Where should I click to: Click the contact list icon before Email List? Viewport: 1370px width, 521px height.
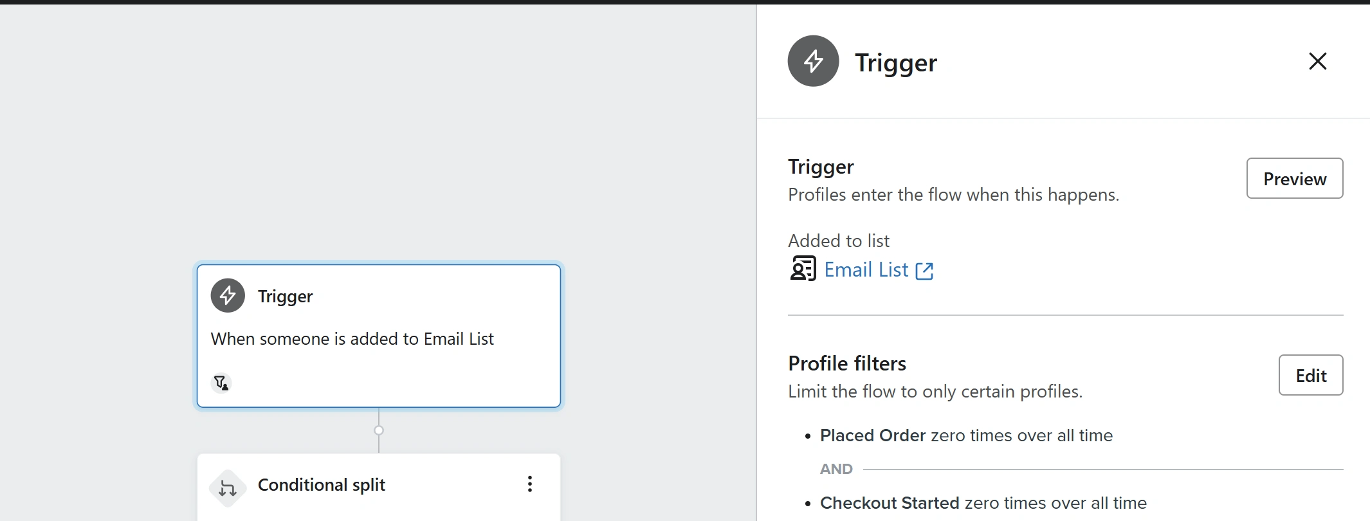(x=803, y=269)
